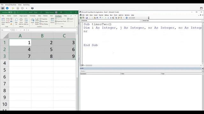The width and height of the screenshot is (204, 114).
Task: Open the Name Box dropdown showing A1
Action: [10, 30]
